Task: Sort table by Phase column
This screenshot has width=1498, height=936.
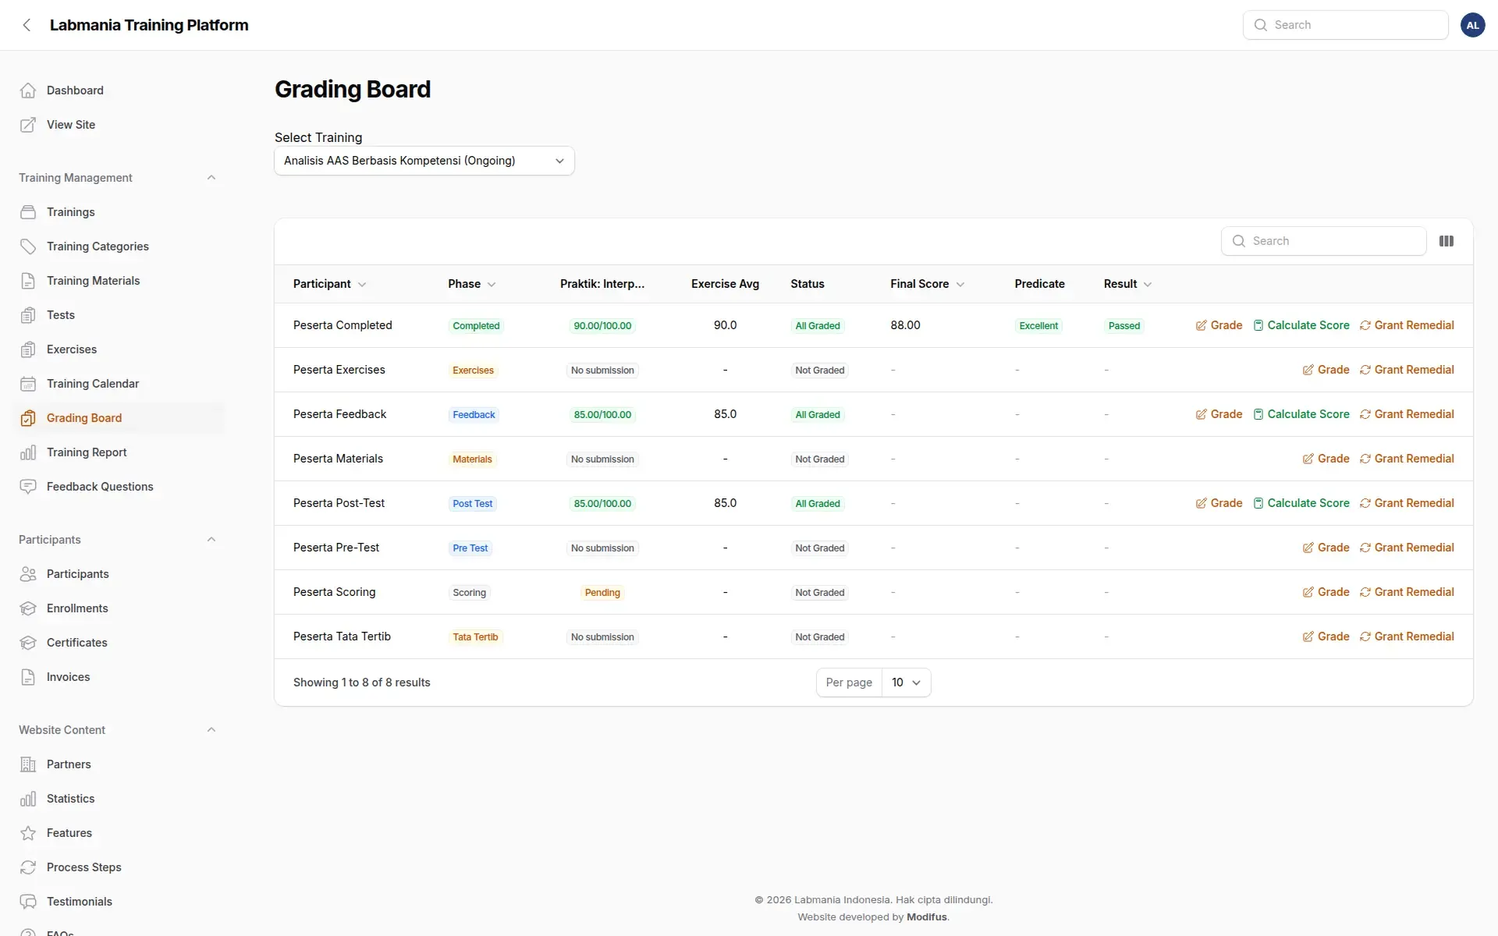Action: pyautogui.click(x=471, y=284)
